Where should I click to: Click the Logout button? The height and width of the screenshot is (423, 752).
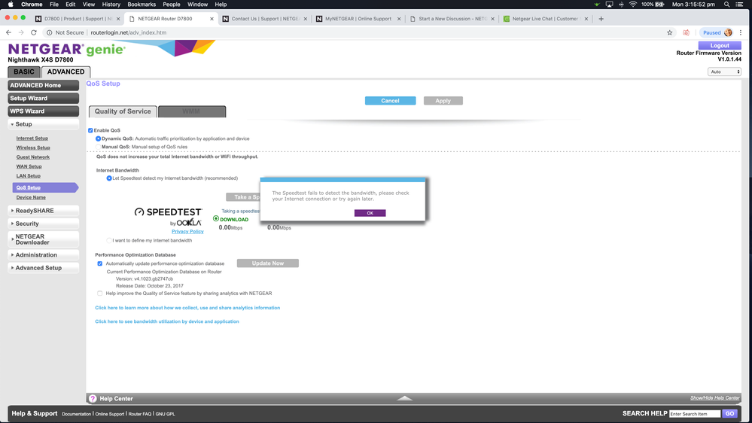720,46
